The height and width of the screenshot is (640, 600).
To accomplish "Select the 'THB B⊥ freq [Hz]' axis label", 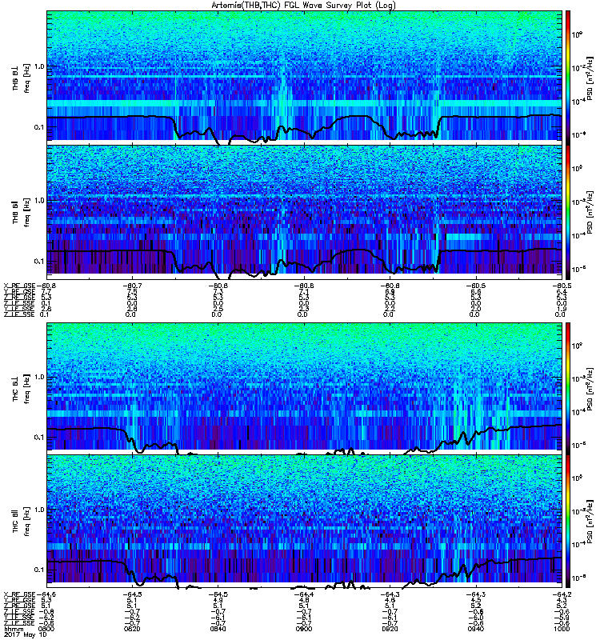I will point(21,78).
